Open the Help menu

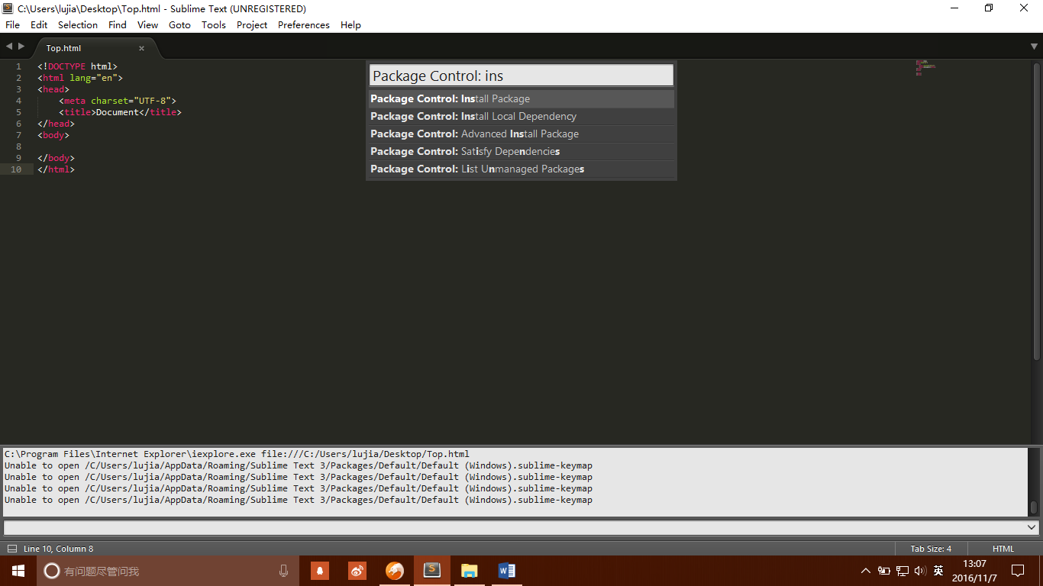click(350, 24)
